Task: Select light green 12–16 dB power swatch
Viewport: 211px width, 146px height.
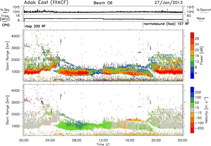Action: pyautogui.click(x=192, y=58)
